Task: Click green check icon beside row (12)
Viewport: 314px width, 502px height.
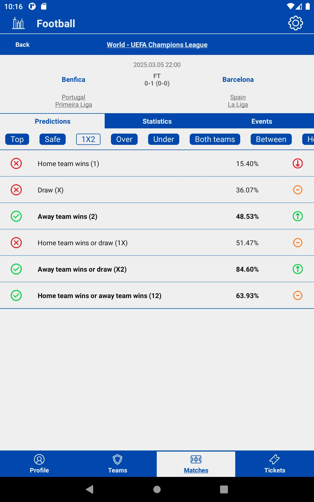Action: pyautogui.click(x=16, y=295)
